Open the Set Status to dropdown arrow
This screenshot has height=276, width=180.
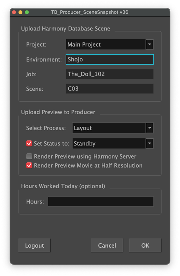coord(149,143)
